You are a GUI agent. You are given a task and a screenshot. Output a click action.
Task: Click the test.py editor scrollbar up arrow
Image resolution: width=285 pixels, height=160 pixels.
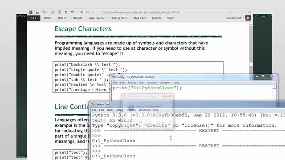point(274,87)
